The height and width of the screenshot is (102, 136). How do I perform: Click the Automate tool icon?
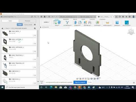coord(67,22)
